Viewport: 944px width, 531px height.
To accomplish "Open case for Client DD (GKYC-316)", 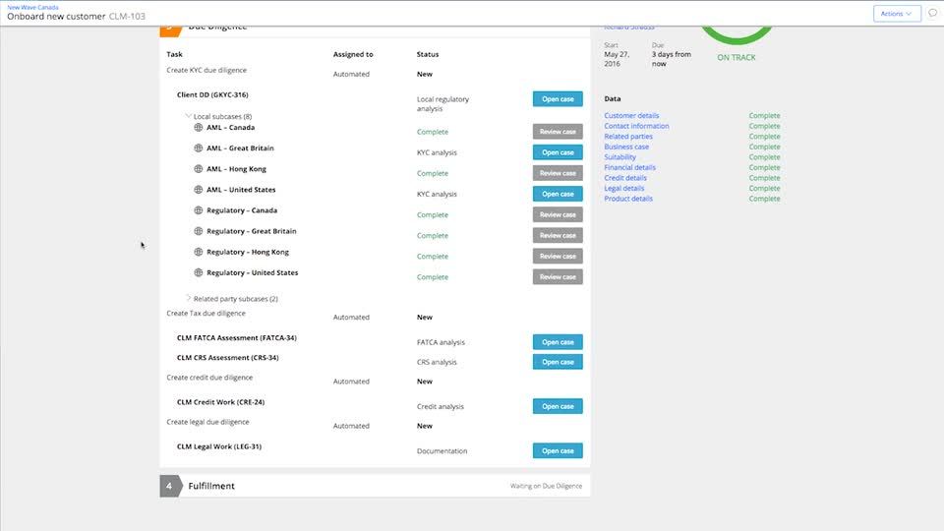I will [x=558, y=99].
